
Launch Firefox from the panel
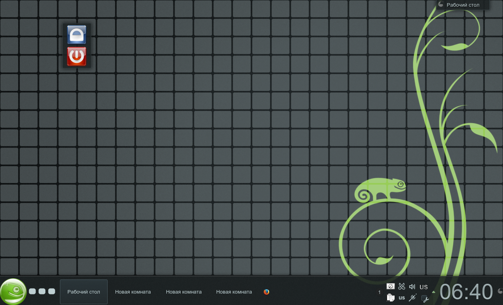coord(266,292)
